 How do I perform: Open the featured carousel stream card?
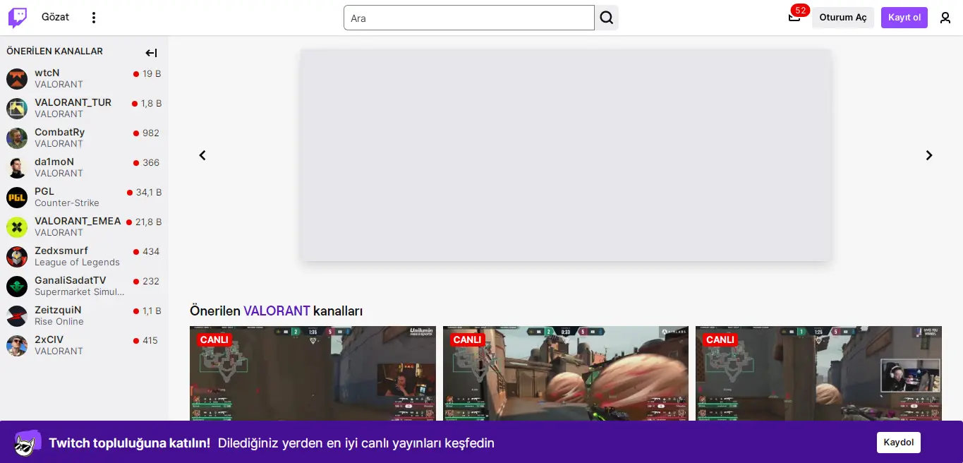566,155
